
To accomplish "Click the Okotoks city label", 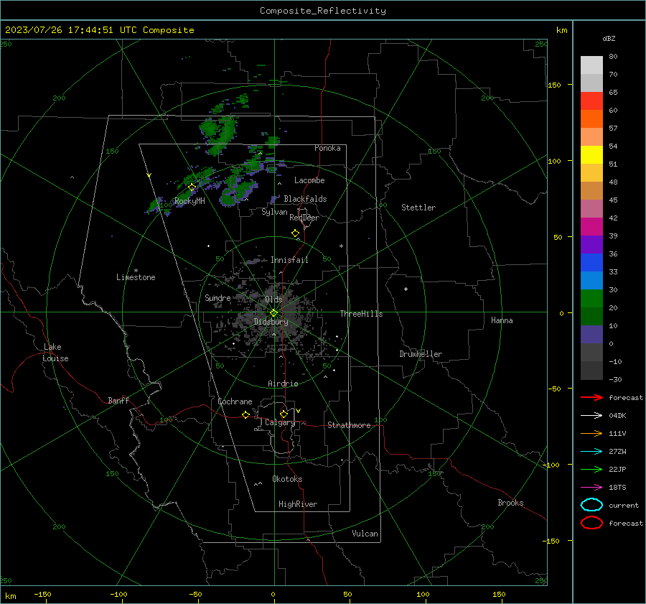I will (x=287, y=479).
